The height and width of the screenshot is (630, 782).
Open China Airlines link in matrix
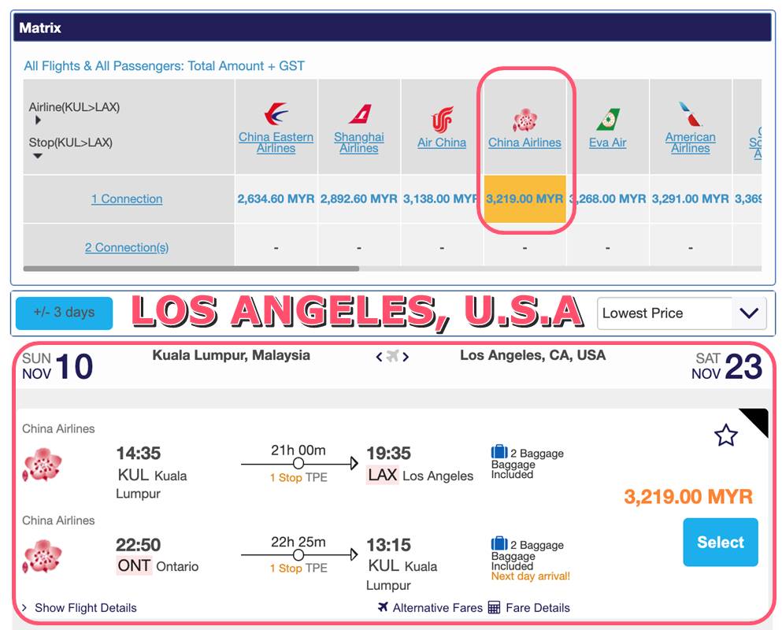point(524,143)
